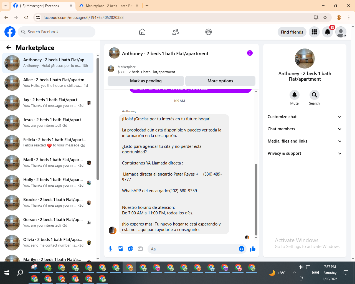Expand the Customize chat section

pyautogui.click(x=305, y=117)
